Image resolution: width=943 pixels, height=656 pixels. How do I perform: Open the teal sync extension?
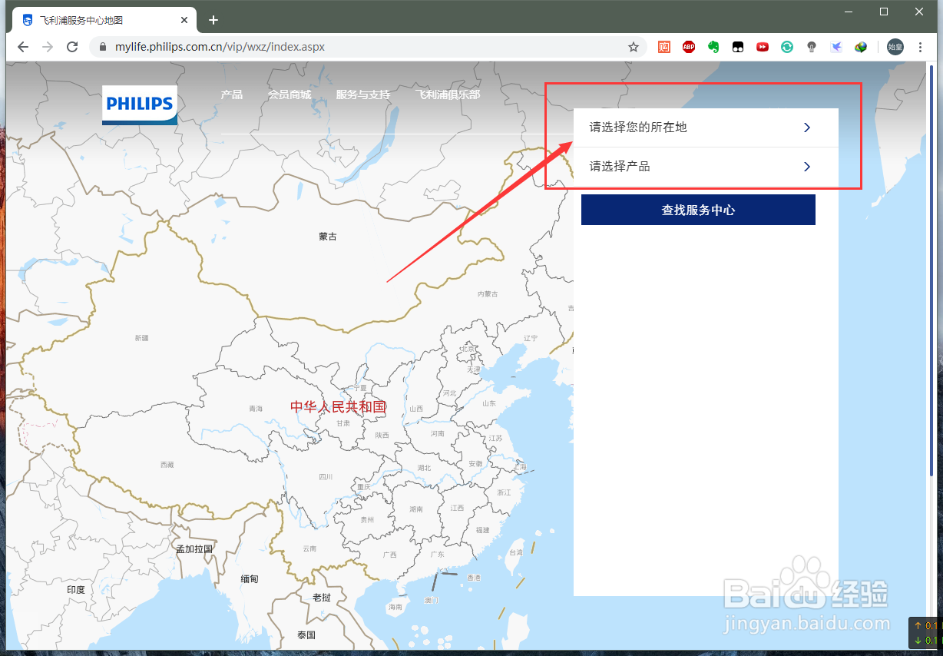pyautogui.click(x=787, y=47)
